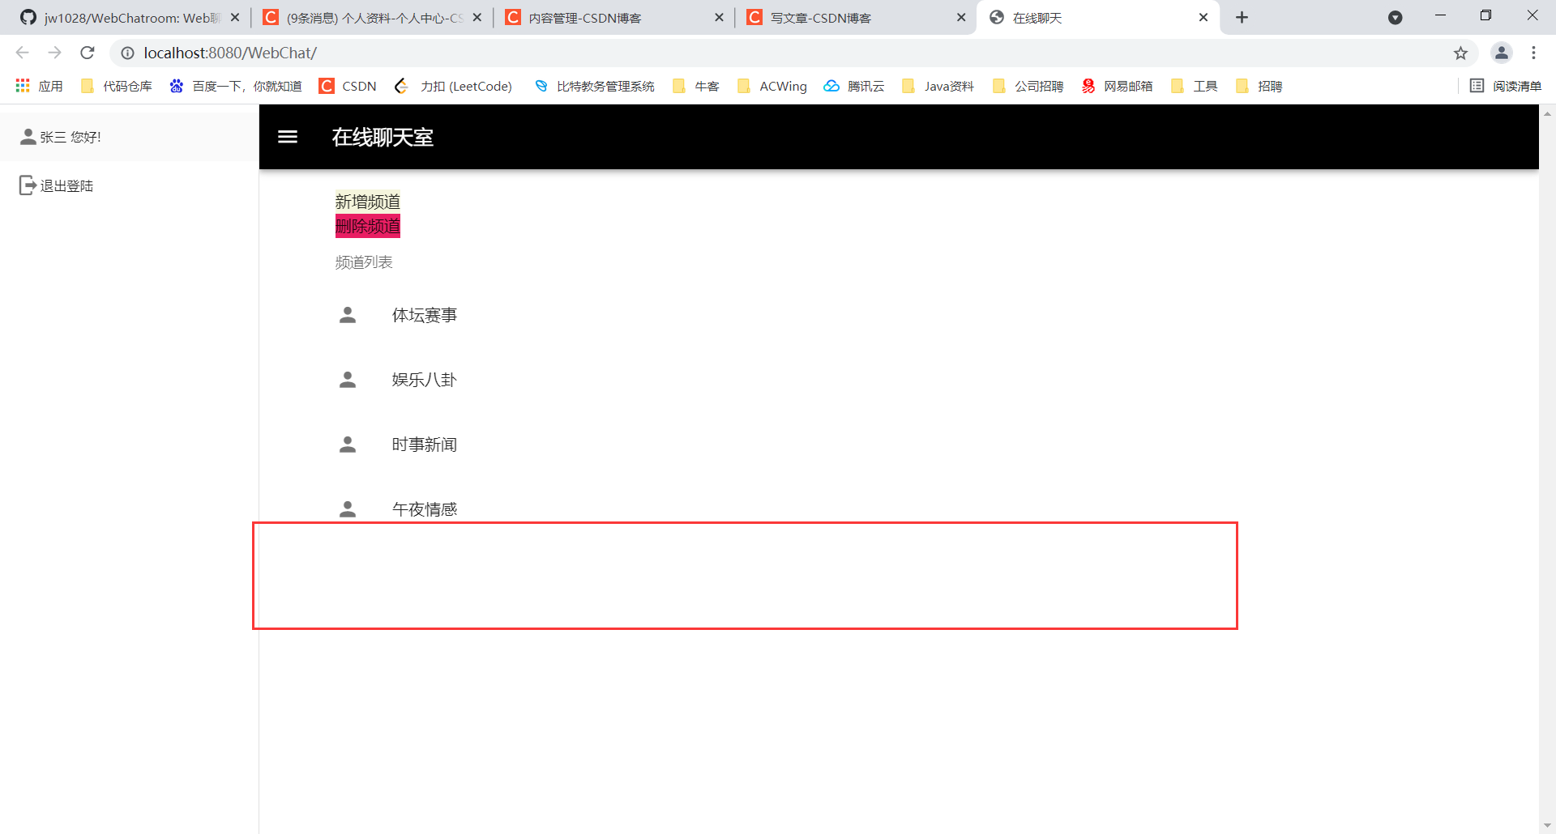This screenshot has height=834, width=1556.
Task: Open the 体坛赛事 channel
Action: tap(425, 315)
